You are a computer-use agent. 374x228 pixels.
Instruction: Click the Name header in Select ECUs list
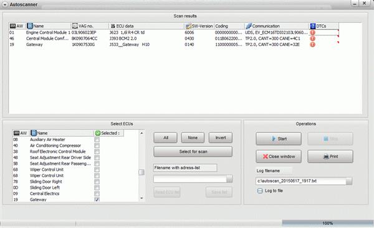(62, 133)
